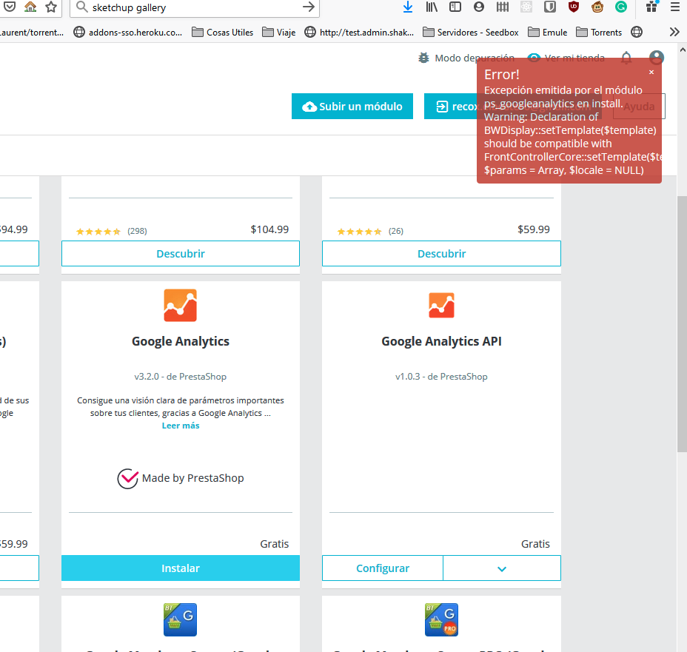Viewport: 687px width, 652px height.
Task: Open the Cosas Utiles bookmark folder
Action: point(223,32)
